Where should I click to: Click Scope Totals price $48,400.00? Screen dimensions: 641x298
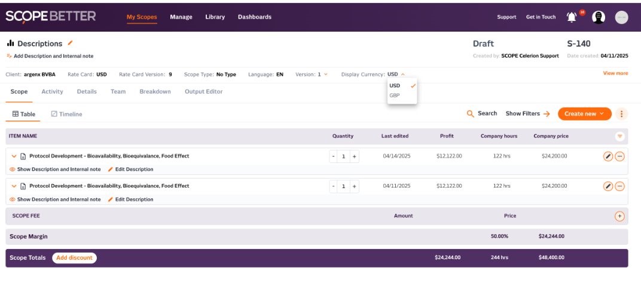[x=551, y=258]
